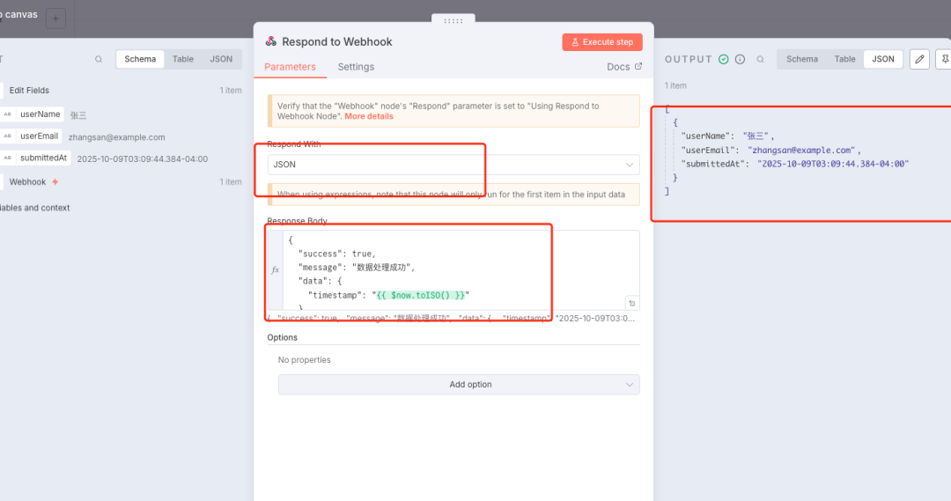Click the Respond to Webhook node icon
The width and height of the screenshot is (951, 501).
[271, 41]
